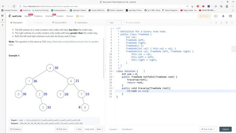
Task: Collapse code fold at line 1
Action: [113, 29]
